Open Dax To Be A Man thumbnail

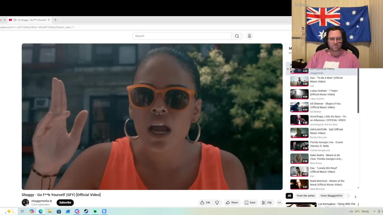[299, 81]
